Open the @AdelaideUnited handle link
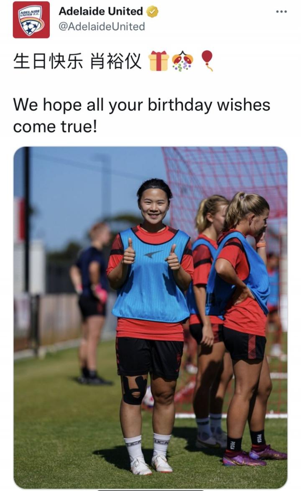 coord(102,27)
